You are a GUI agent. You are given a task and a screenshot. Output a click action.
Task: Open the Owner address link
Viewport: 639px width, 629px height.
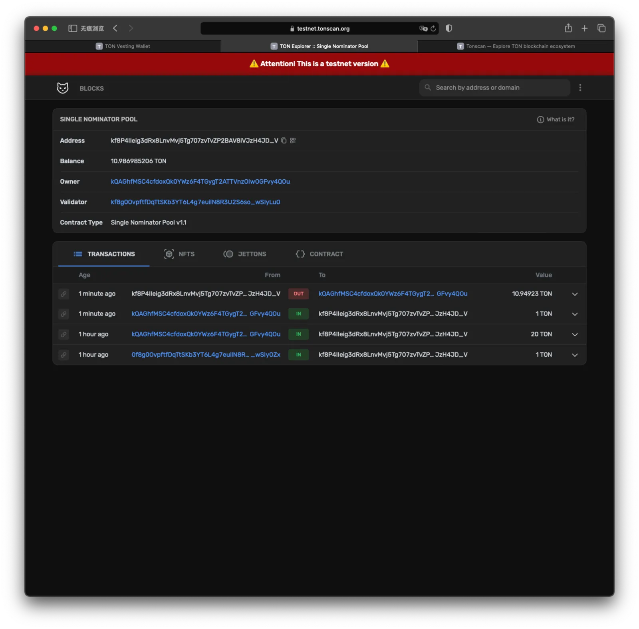(x=200, y=181)
